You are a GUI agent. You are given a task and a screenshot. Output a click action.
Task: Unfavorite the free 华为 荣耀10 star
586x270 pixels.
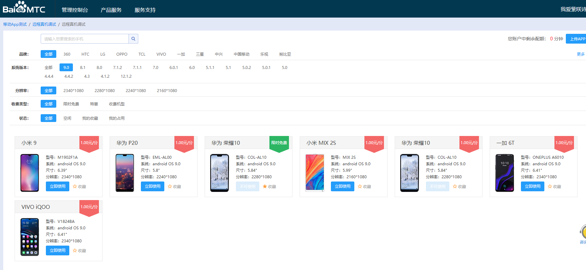[x=265, y=186]
